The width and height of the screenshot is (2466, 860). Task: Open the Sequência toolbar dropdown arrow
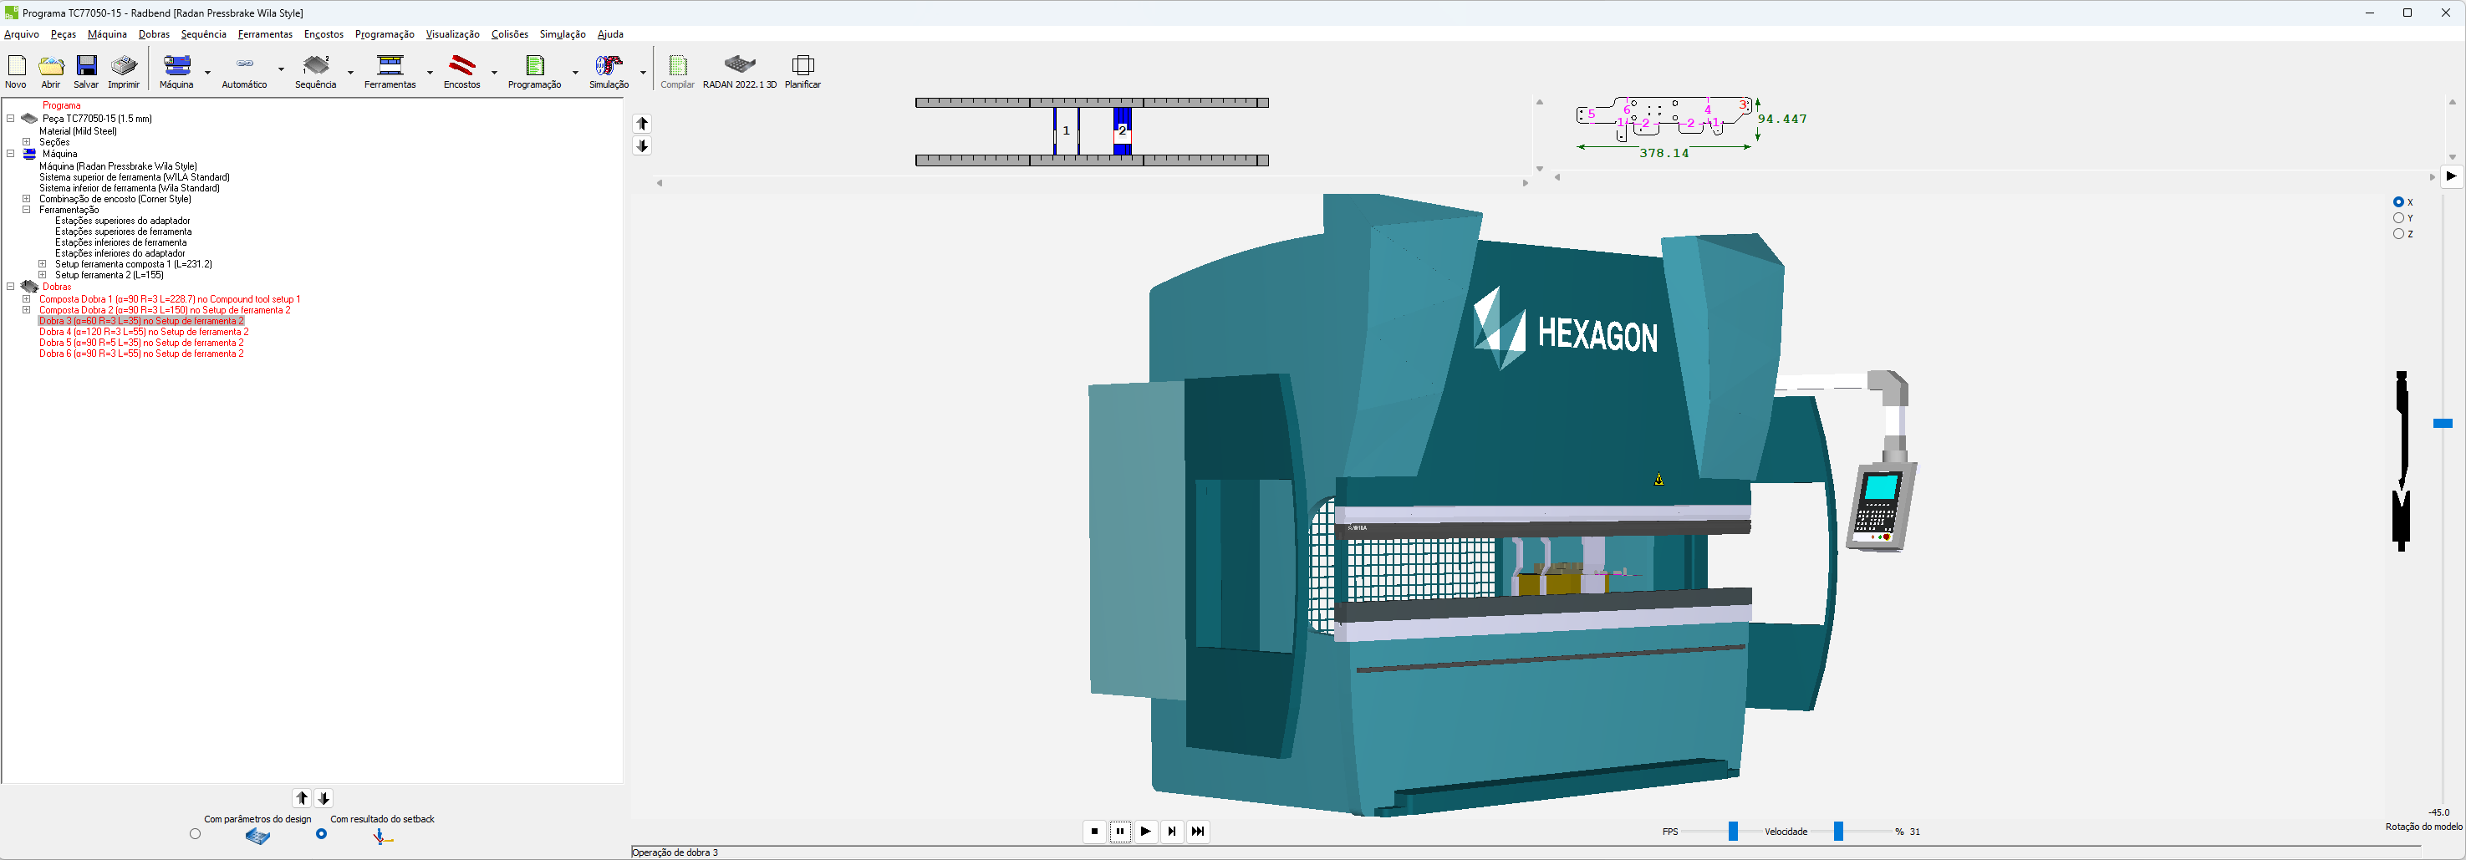pyautogui.click(x=350, y=72)
